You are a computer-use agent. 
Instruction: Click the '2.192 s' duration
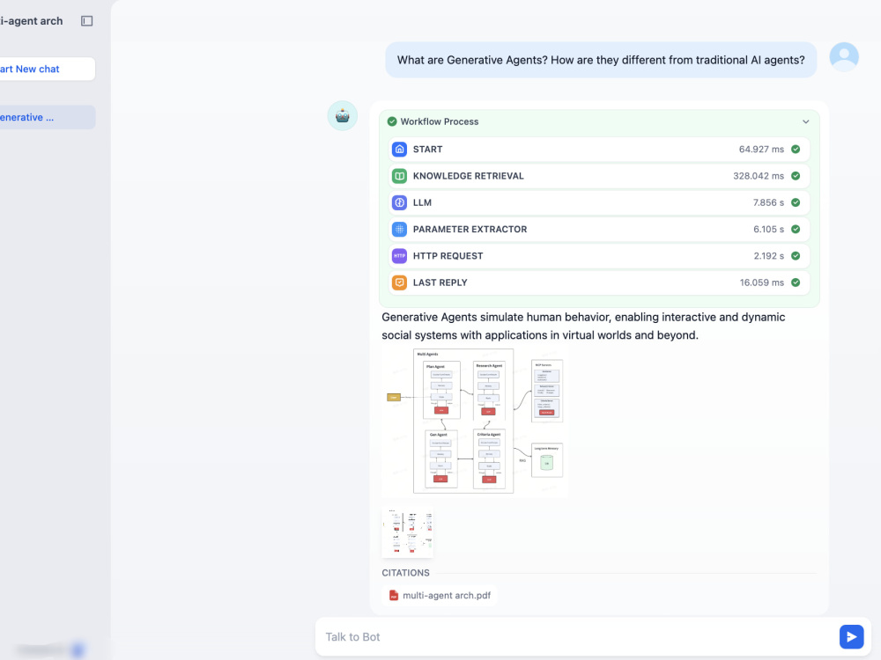click(768, 256)
